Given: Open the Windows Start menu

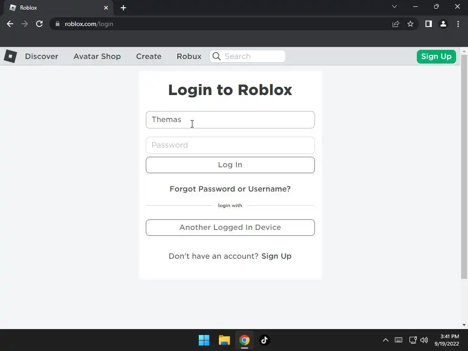Looking at the screenshot, I should [x=204, y=340].
